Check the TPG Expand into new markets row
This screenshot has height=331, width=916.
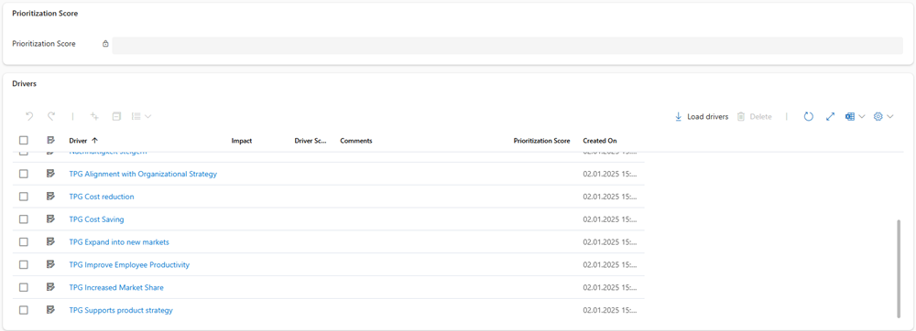tap(24, 241)
